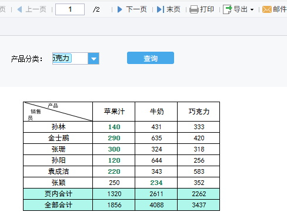This screenshot has width=287, height=222.
Task: Click the 张颖 row name
Action: (58, 183)
